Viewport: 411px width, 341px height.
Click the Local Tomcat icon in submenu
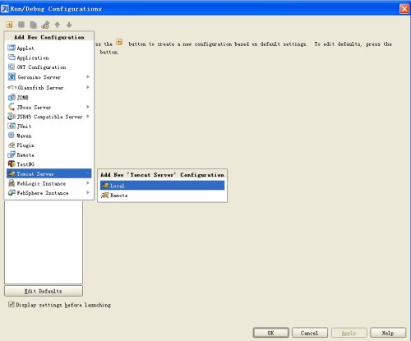click(x=105, y=186)
